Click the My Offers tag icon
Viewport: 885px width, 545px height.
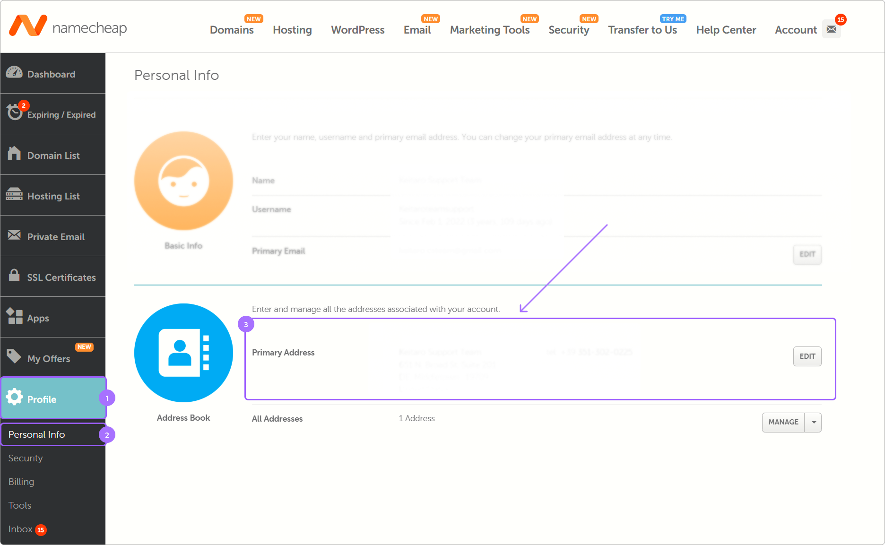click(x=14, y=356)
